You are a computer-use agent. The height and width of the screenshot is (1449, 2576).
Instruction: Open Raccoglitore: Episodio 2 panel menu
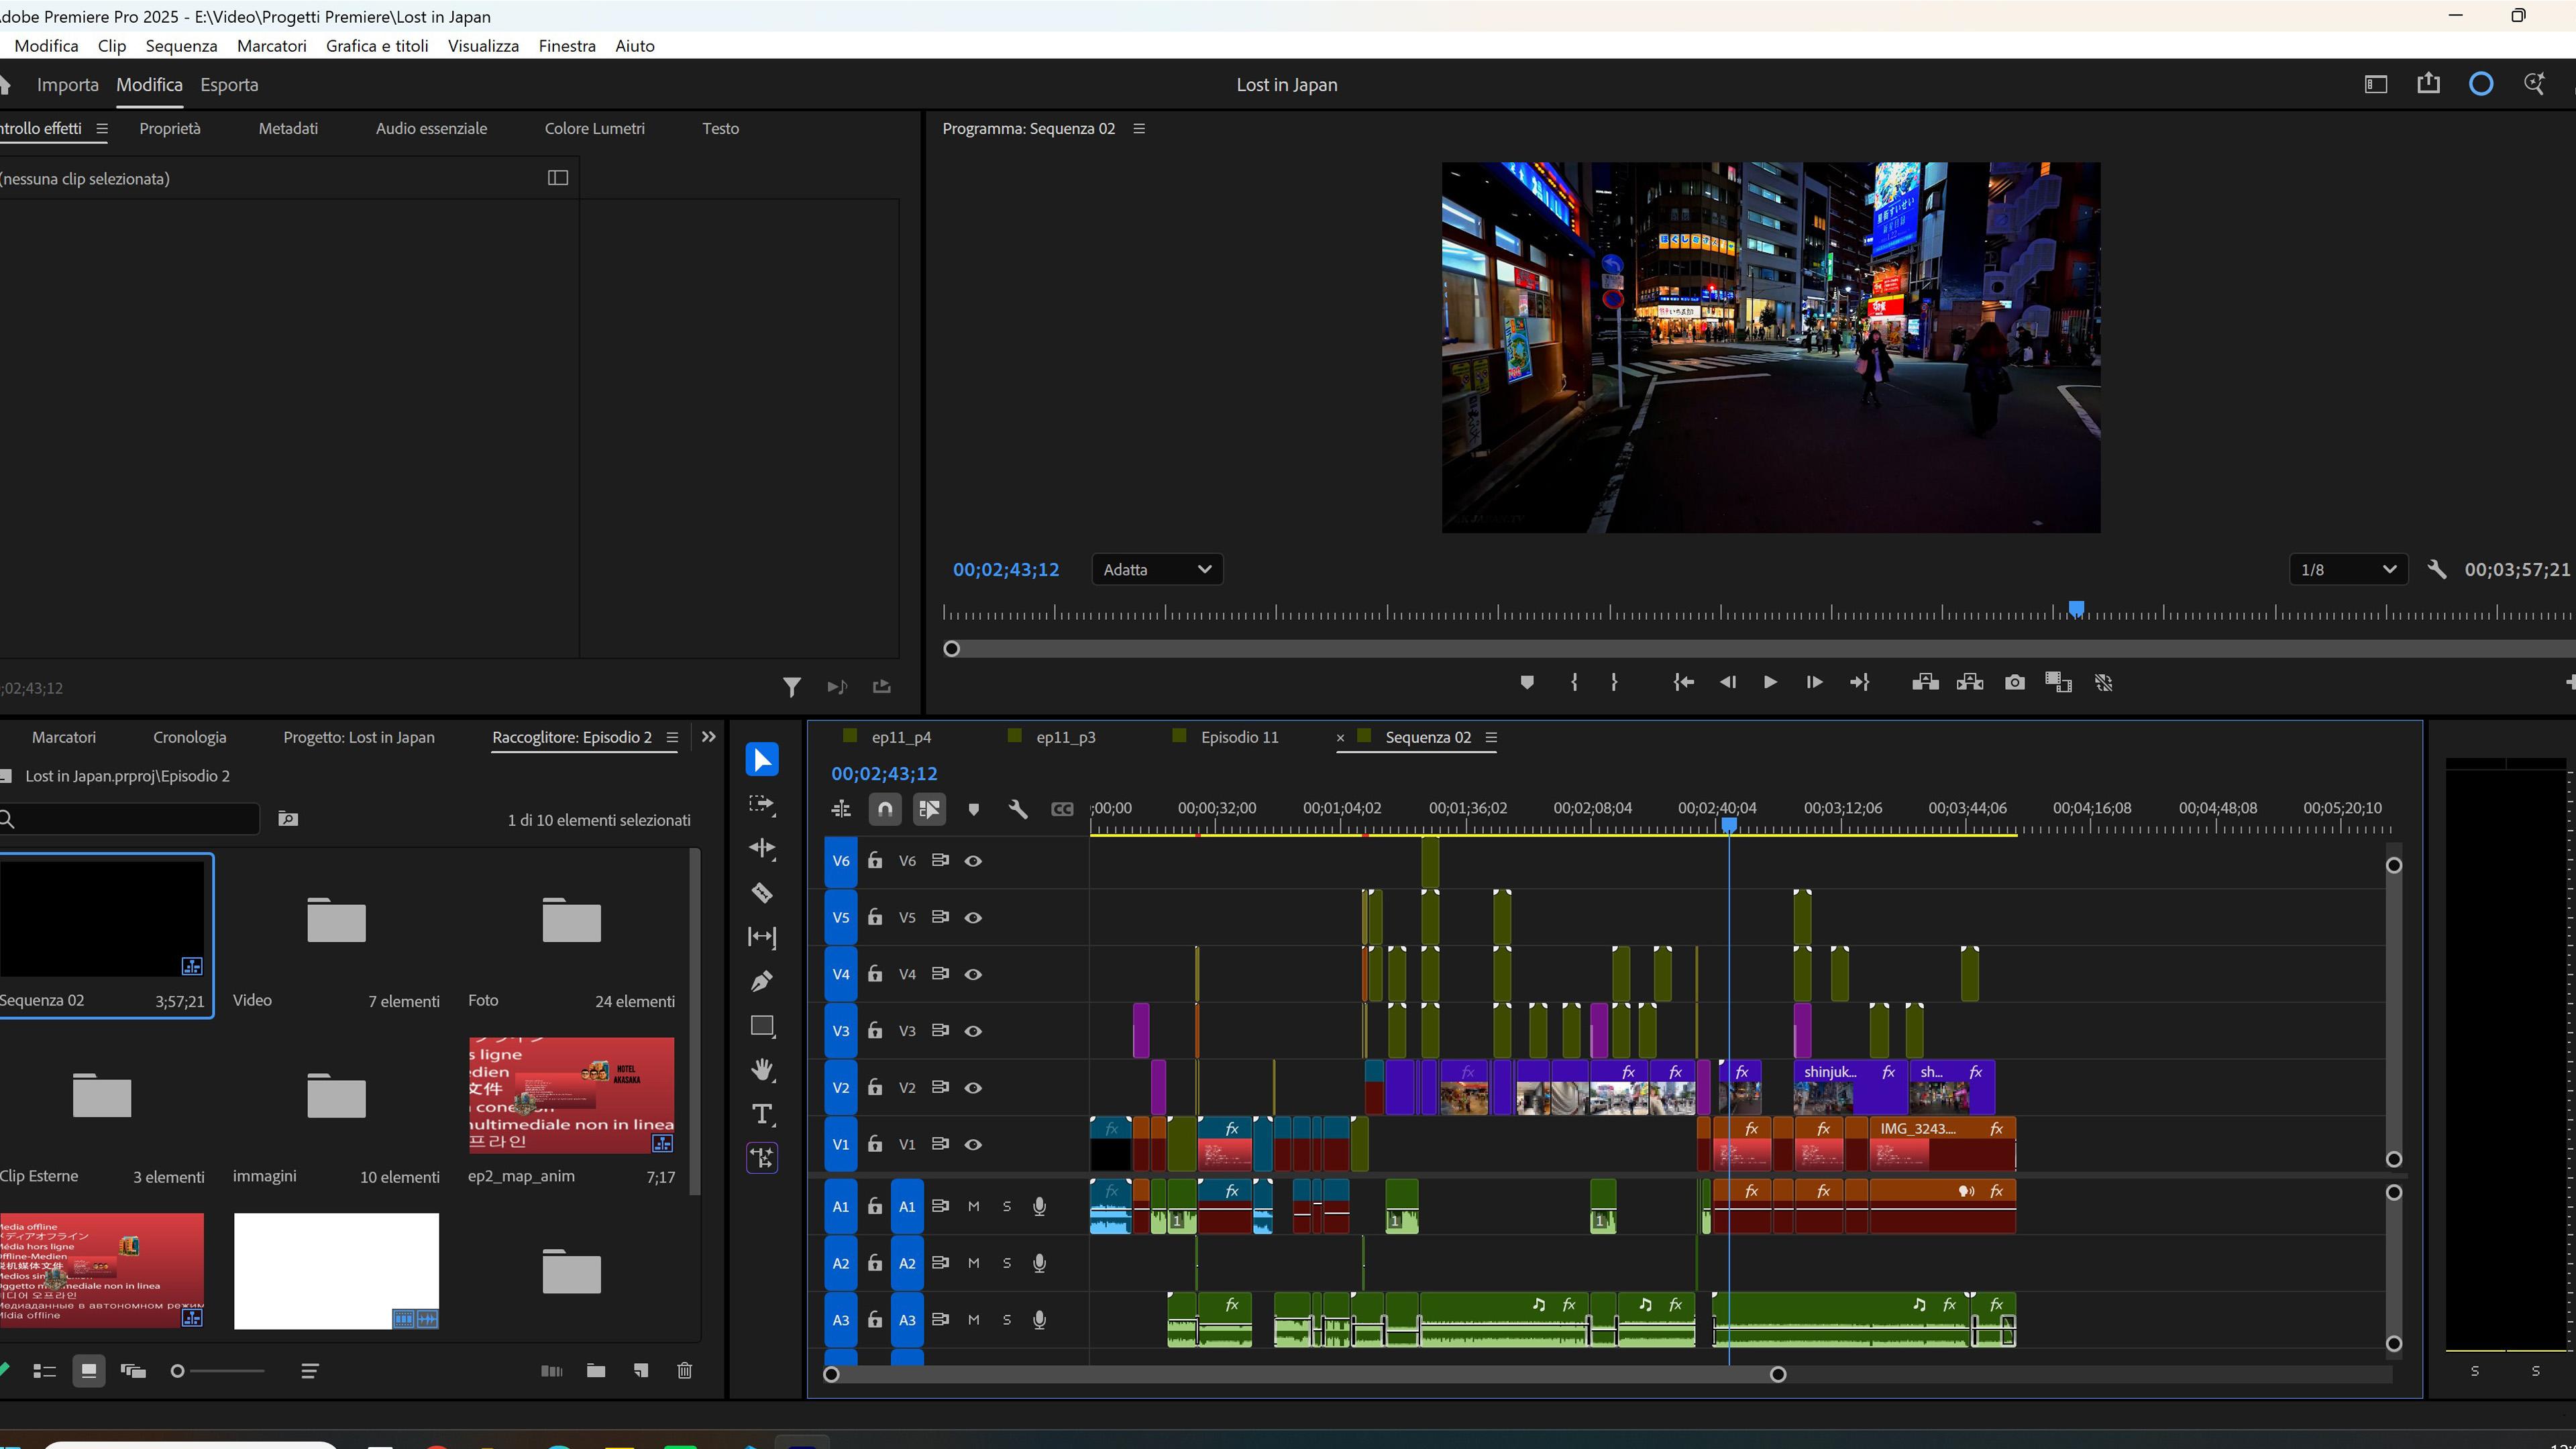tap(672, 738)
